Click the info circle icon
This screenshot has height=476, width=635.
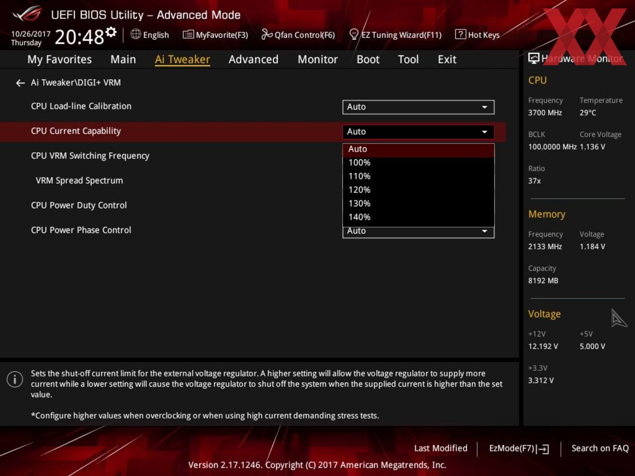pos(15,379)
